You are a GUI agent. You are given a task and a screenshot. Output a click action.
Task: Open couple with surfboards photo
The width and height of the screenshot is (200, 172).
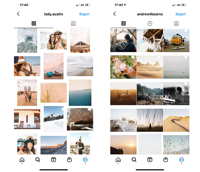[x=27, y=93]
